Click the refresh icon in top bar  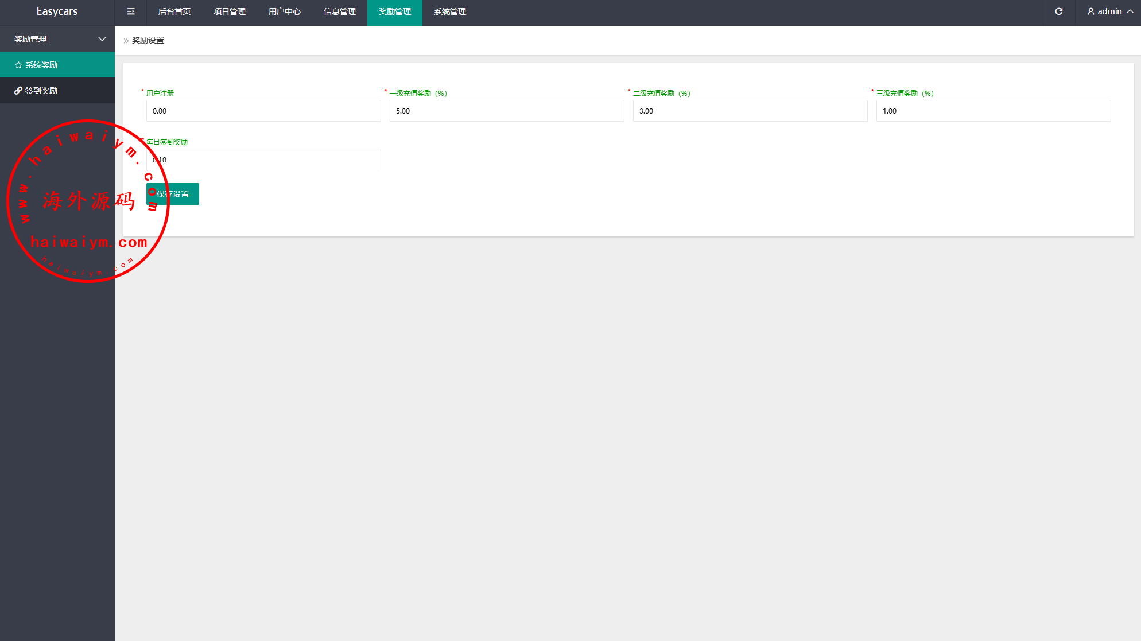point(1059,11)
